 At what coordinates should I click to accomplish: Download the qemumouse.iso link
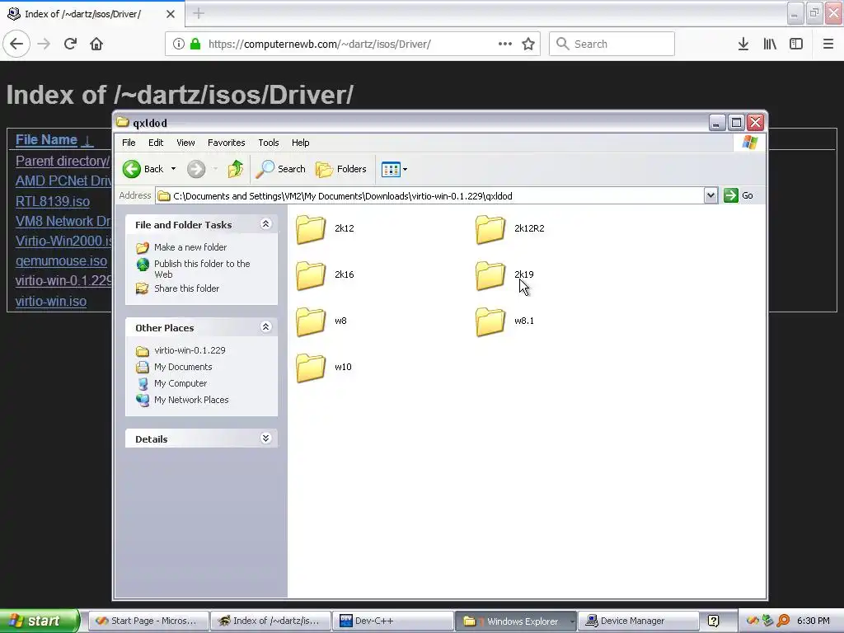(x=61, y=261)
